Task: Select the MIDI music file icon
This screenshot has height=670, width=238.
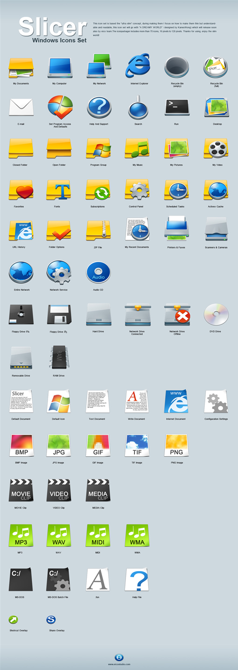Action: [x=98, y=535]
